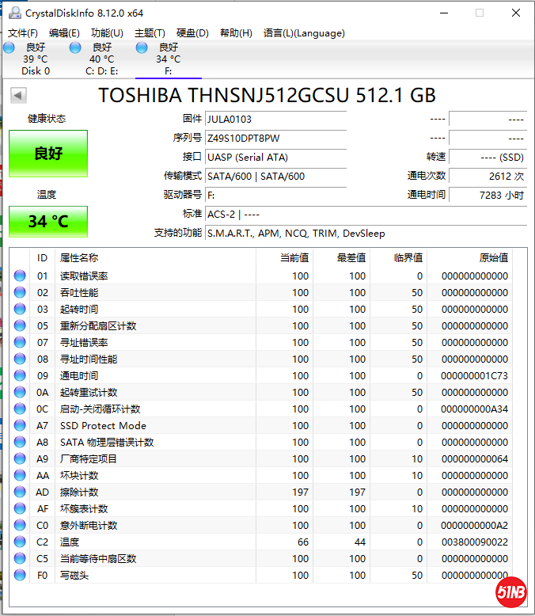Click the 属性名称 column header
The height and width of the screenshot is (616, 535).
[x=79, y=257]
